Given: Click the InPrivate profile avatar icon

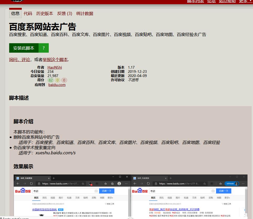Looking at the screenshot, I should 236,183.
